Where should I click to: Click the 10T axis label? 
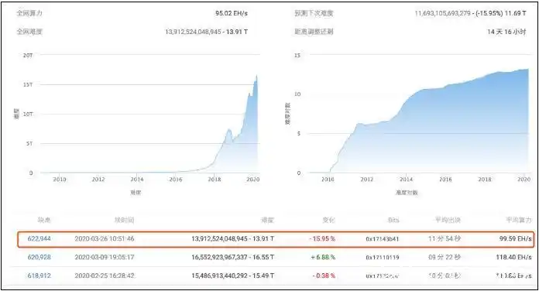pos(28,114)
